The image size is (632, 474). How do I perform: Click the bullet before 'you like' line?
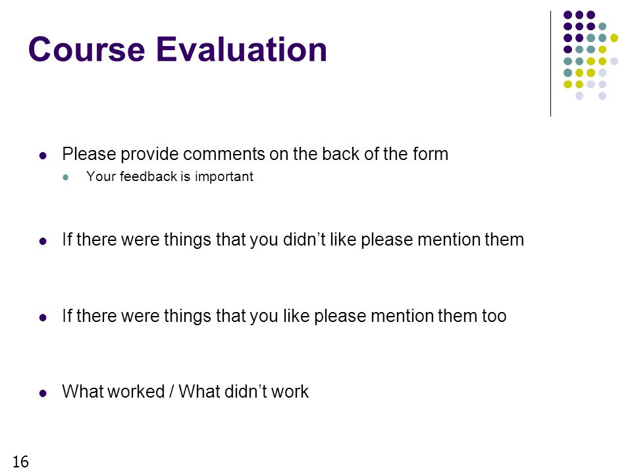(x=43, y=317)
